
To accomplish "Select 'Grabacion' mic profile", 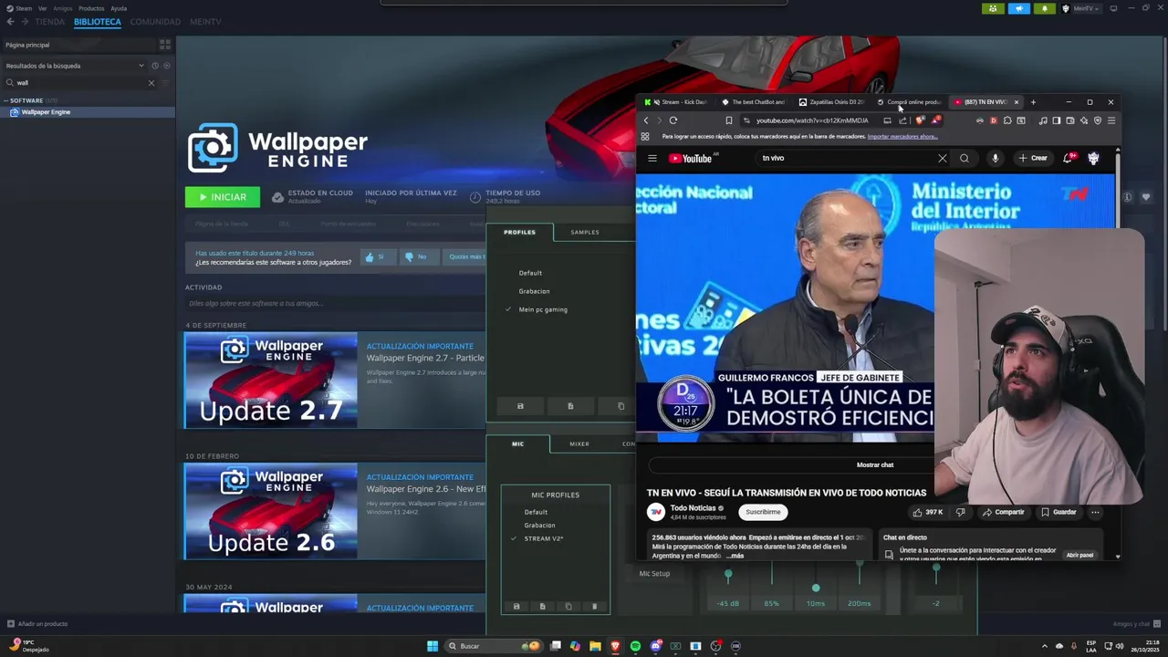I will (539, 526).
